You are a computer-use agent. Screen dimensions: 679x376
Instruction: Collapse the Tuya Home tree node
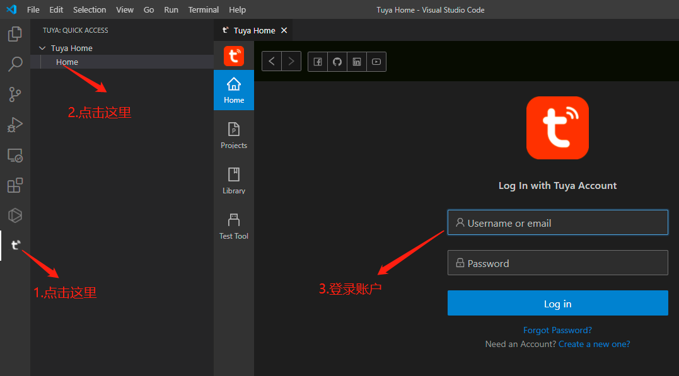(42, 48)
